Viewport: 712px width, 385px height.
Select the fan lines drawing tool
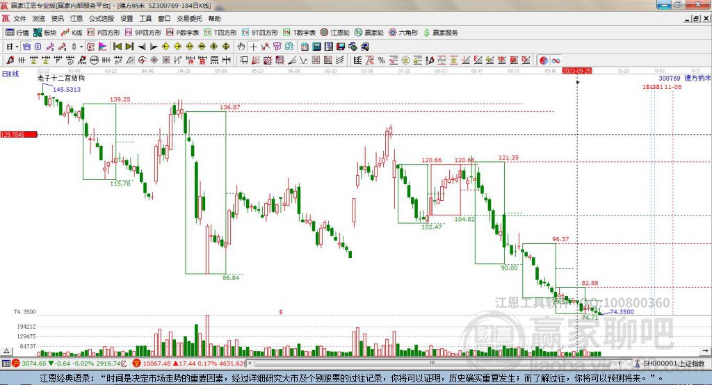point(255,60)
